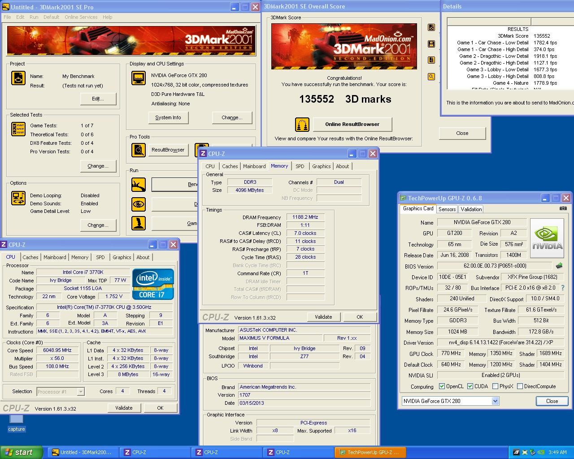Click Change... under Options
This screenshot has height=459, width=574.
(x=98, y=225)
